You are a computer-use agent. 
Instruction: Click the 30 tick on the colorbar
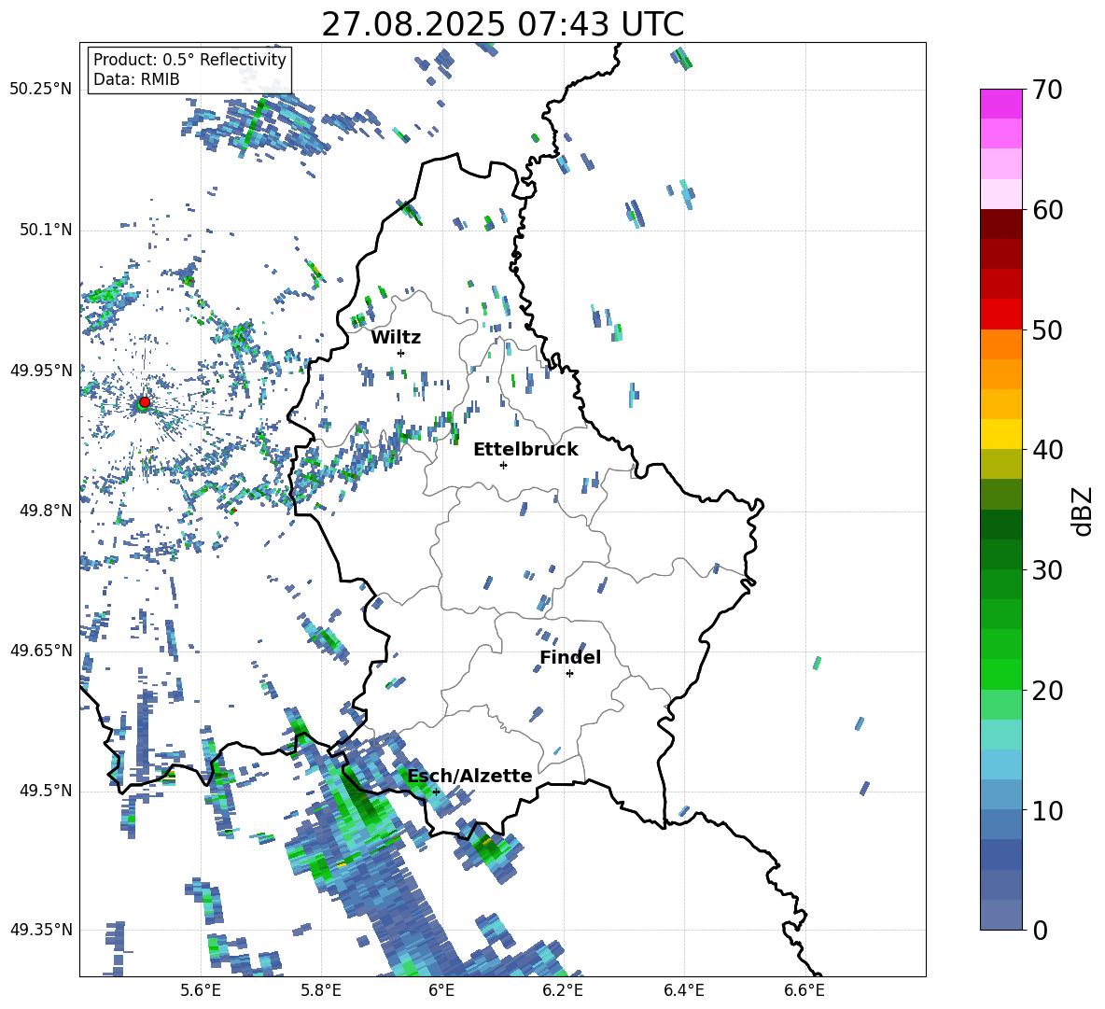tap(1047, 570)
